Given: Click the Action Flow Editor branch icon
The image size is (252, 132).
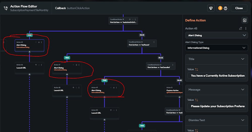Looking at the screenshot, I should 6,8.
